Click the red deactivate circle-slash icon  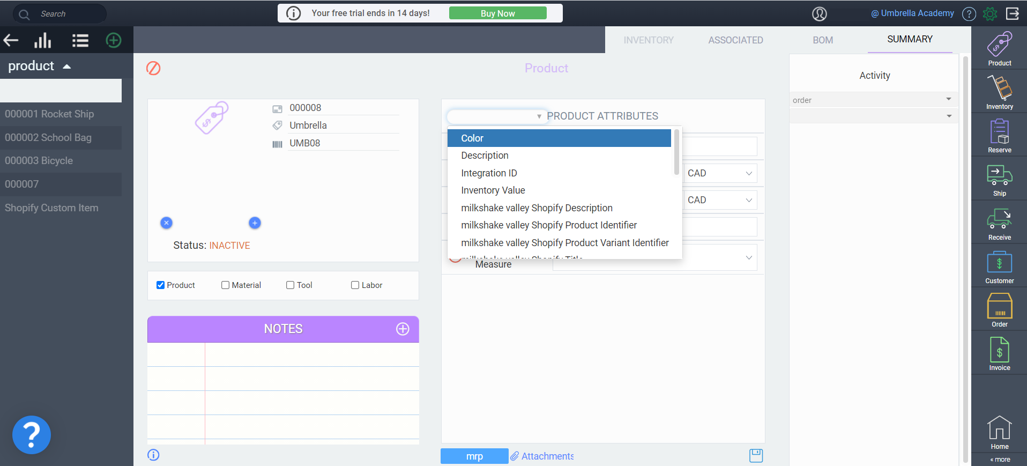pyautogui.click(x=153, y=68)
